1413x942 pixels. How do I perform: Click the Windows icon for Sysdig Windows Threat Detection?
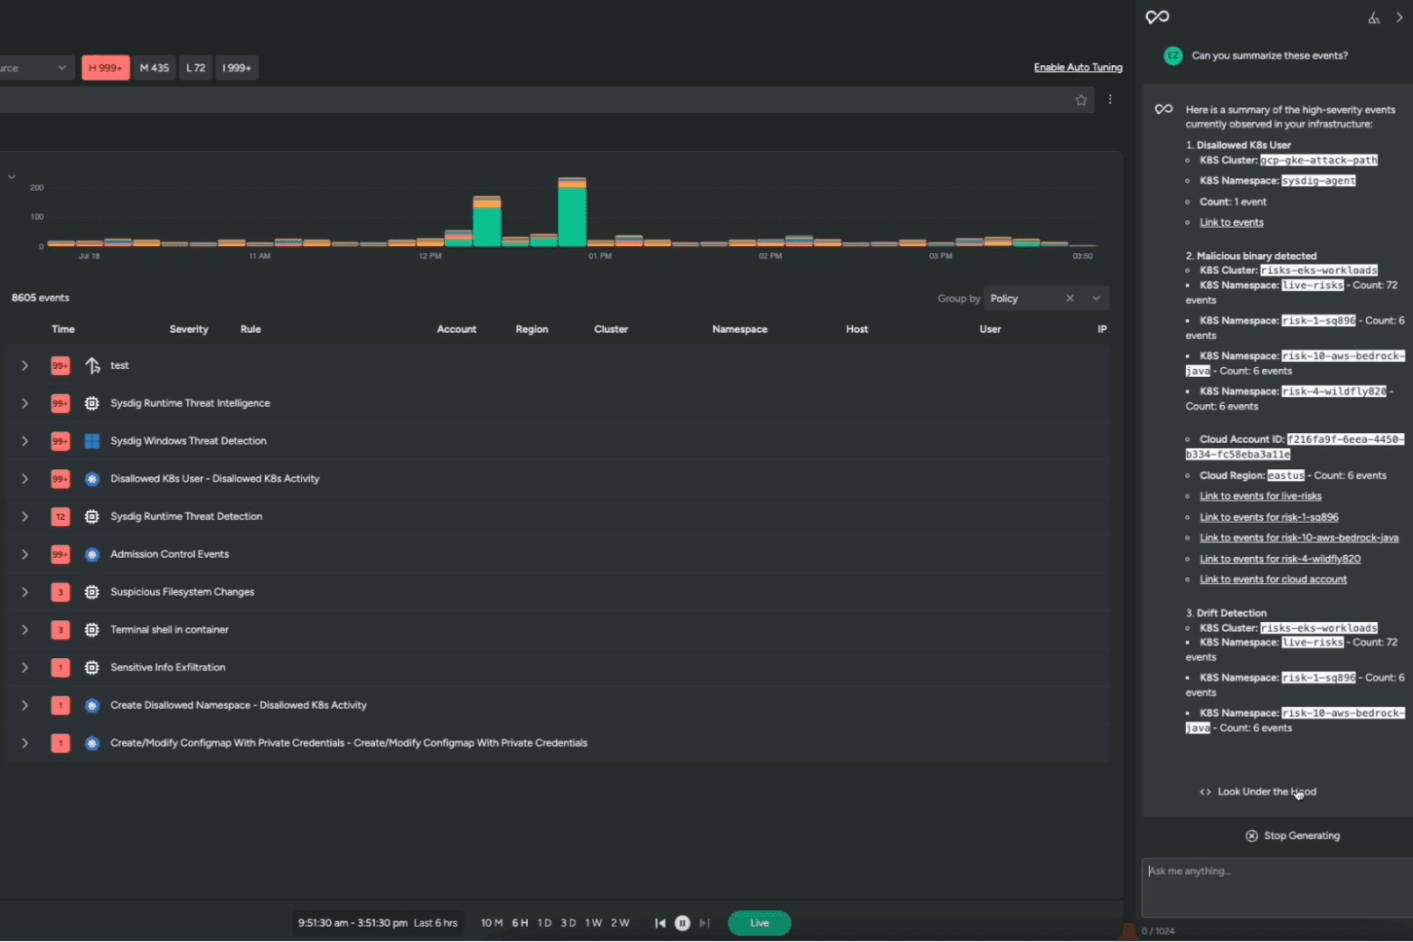point(92,441)
